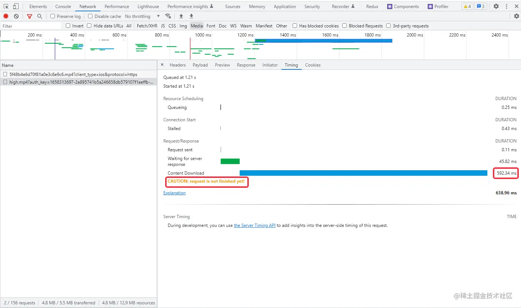Close the request details pane
The height and width of the screenshot is (308, 521).
pos(162,65)
